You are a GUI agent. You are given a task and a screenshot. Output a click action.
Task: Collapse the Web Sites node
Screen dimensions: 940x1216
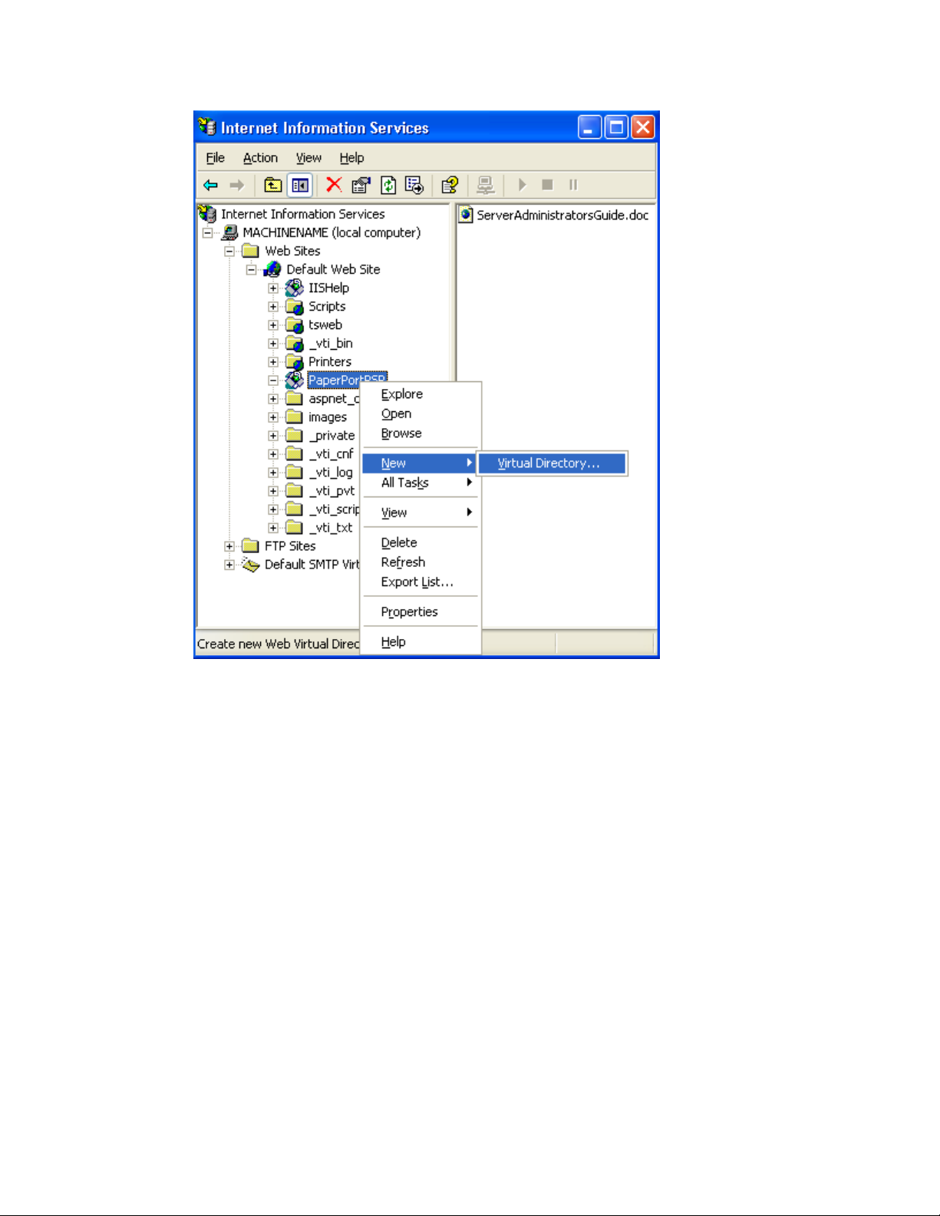229,251
